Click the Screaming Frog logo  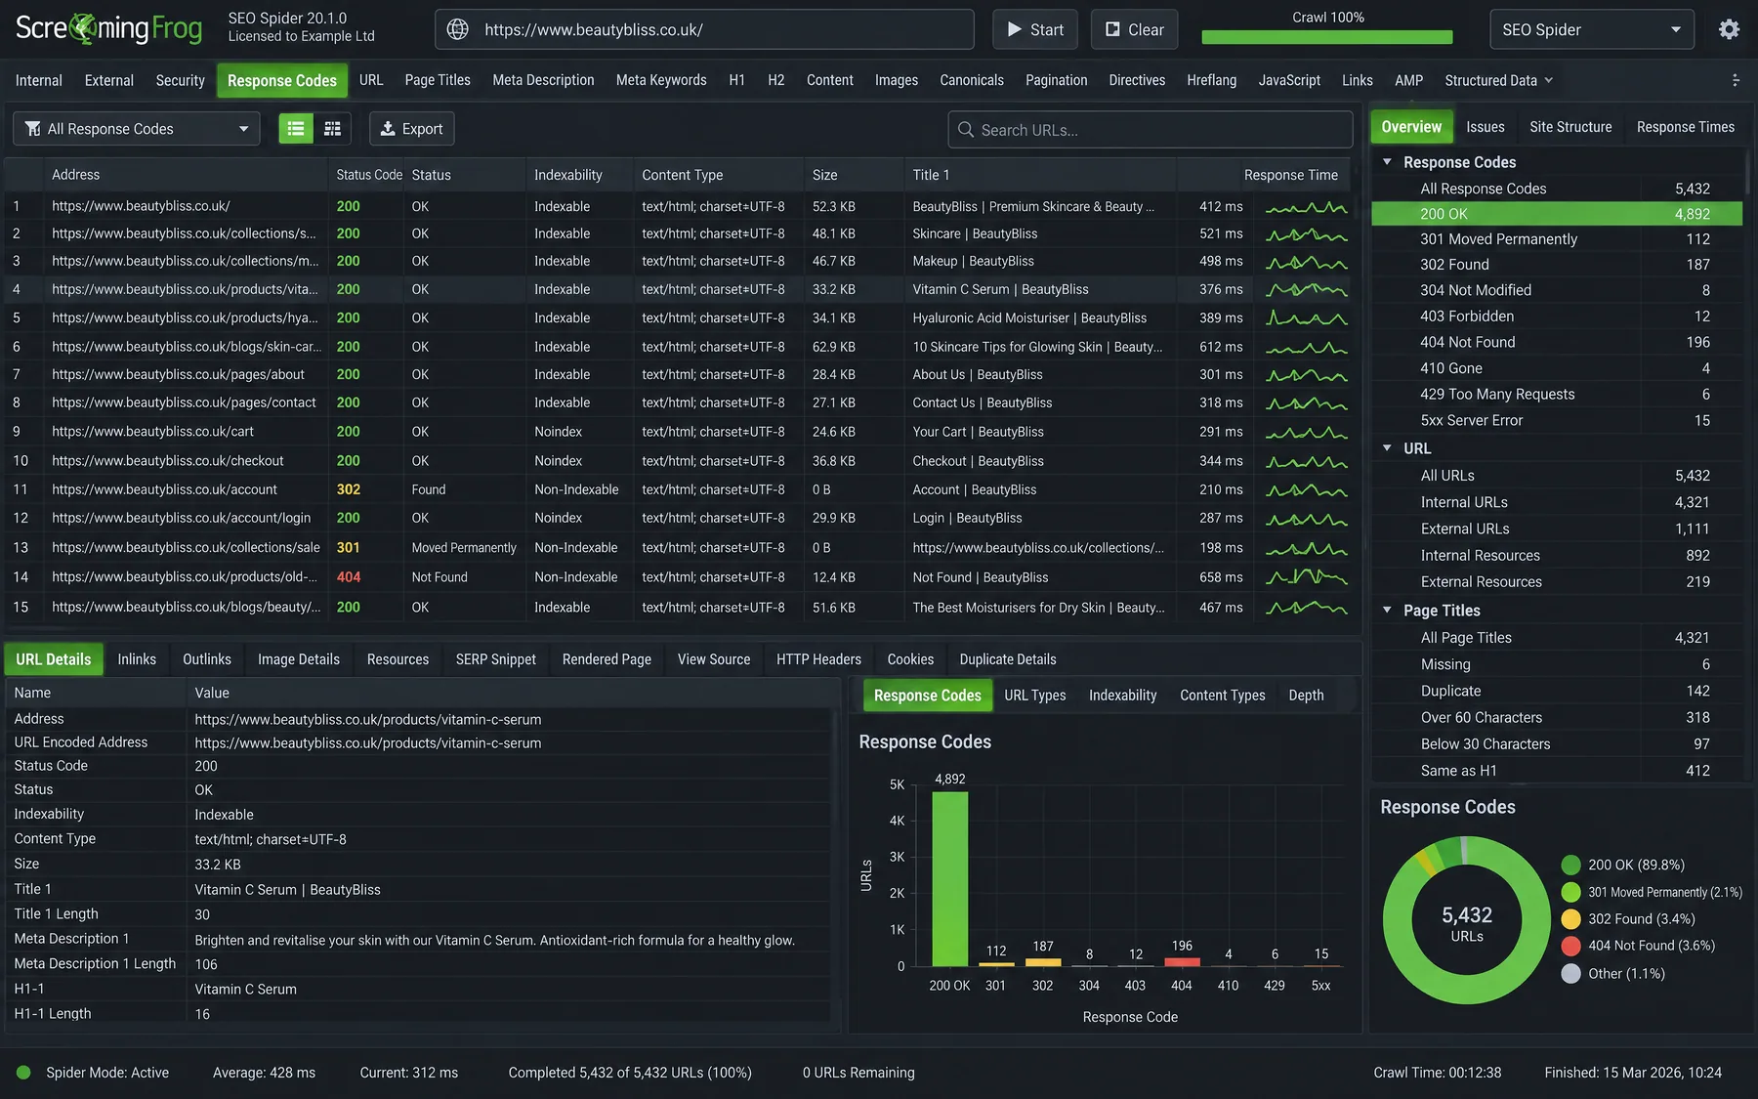click(108, 28)
